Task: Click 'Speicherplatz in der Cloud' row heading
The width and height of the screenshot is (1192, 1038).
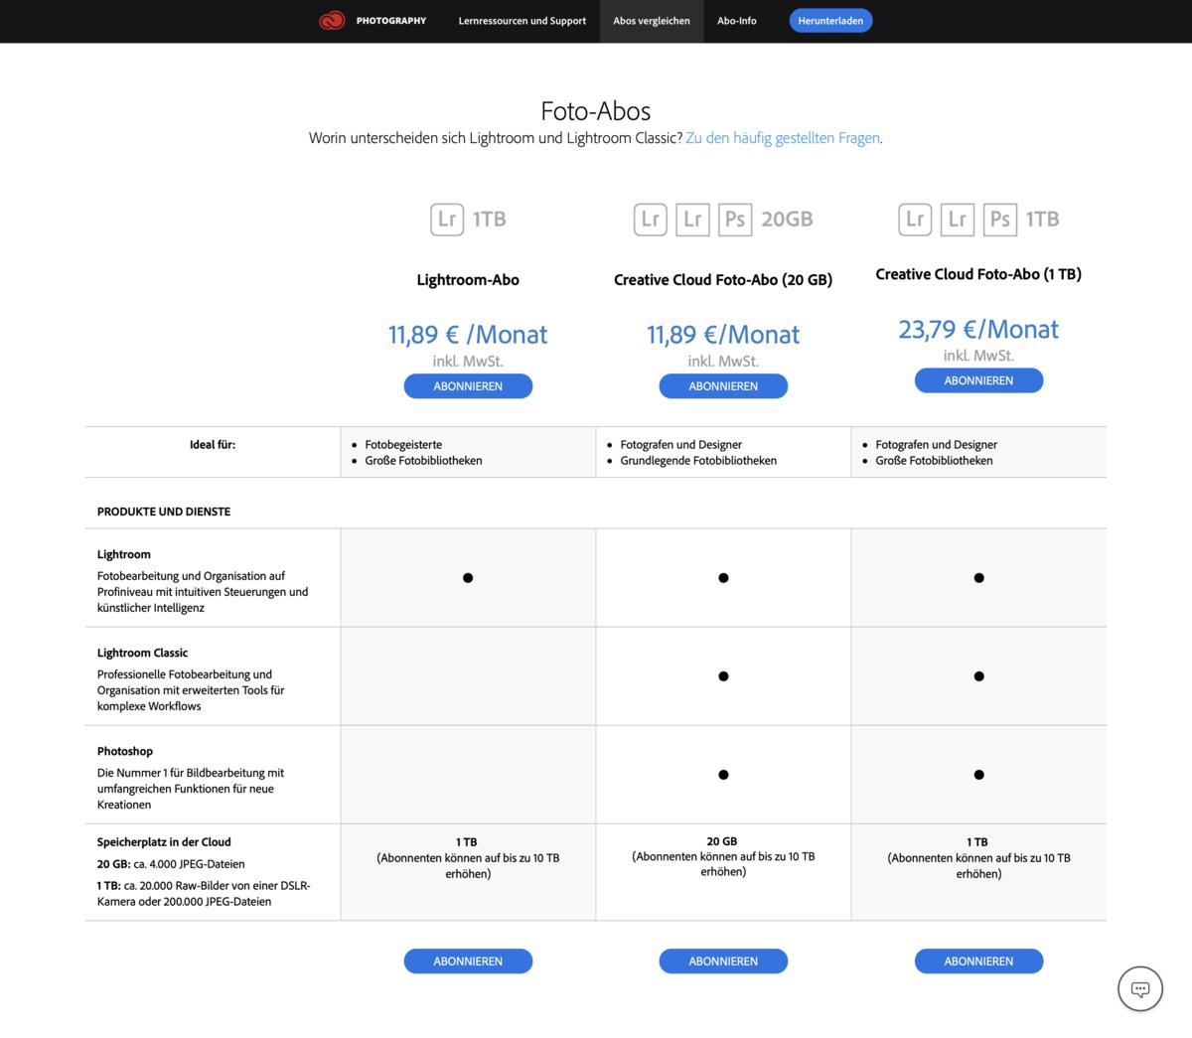Action: point(164,841)
